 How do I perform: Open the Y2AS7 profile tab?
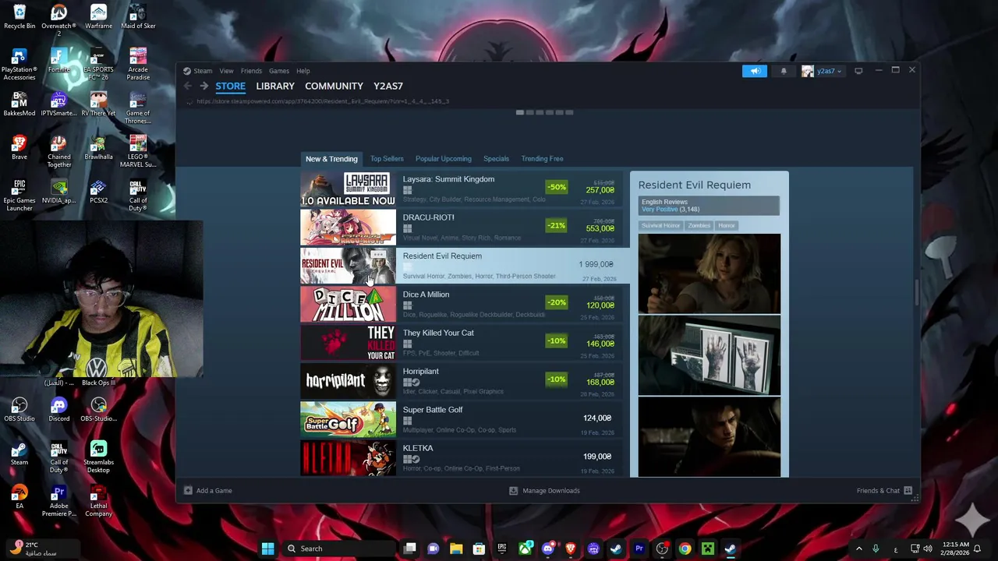tap(388, 86)
